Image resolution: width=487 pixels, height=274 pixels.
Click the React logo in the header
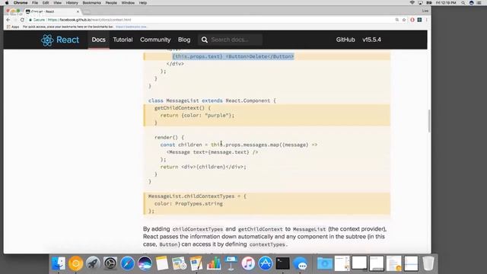(60, 40)
